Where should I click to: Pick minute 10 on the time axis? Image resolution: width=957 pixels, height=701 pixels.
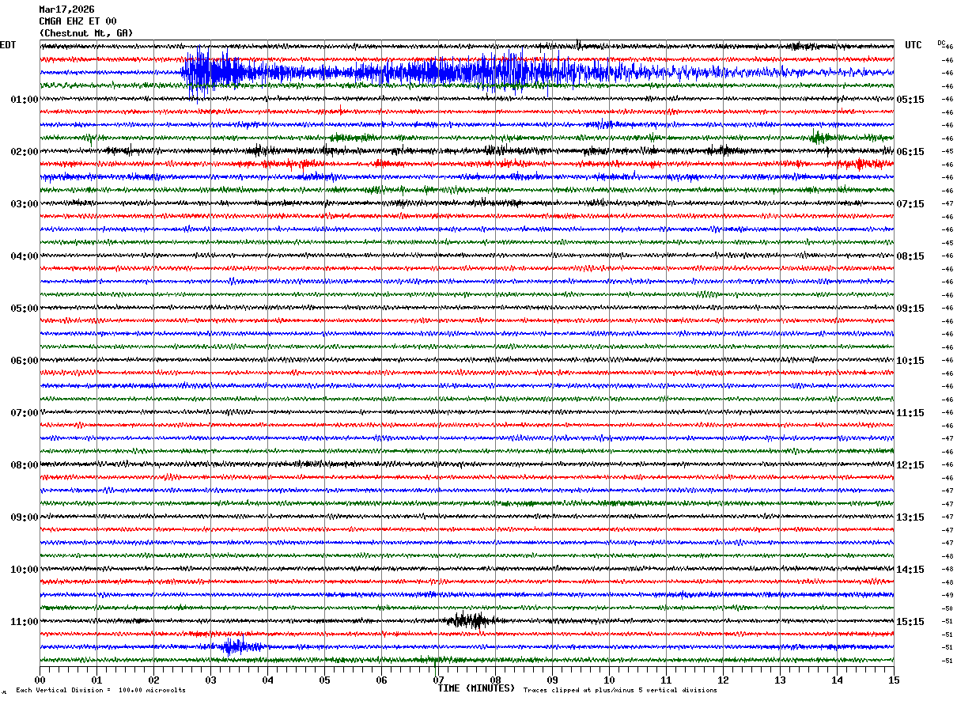609,680
